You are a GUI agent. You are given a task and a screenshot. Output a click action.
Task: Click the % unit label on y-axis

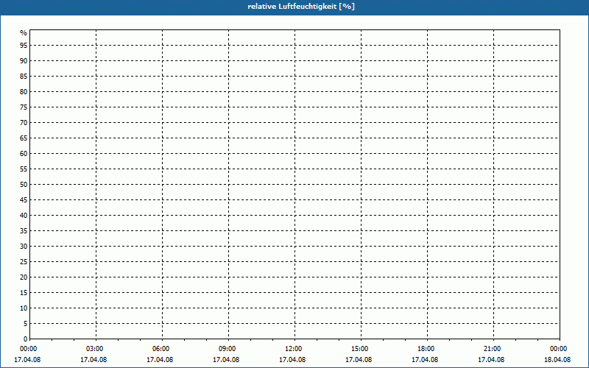[24, 33]
